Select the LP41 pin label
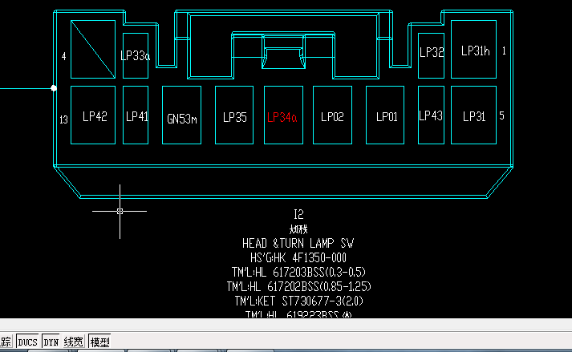Viewport: 572px width, 352px height. coord(136,116)
